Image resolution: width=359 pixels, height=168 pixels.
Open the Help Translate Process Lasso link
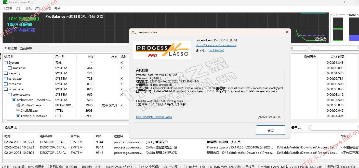[154, 117]
